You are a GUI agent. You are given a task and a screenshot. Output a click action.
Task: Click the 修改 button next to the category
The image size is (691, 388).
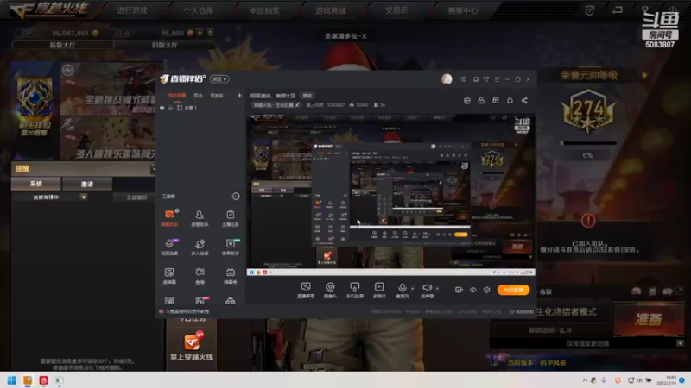(307, 96)
